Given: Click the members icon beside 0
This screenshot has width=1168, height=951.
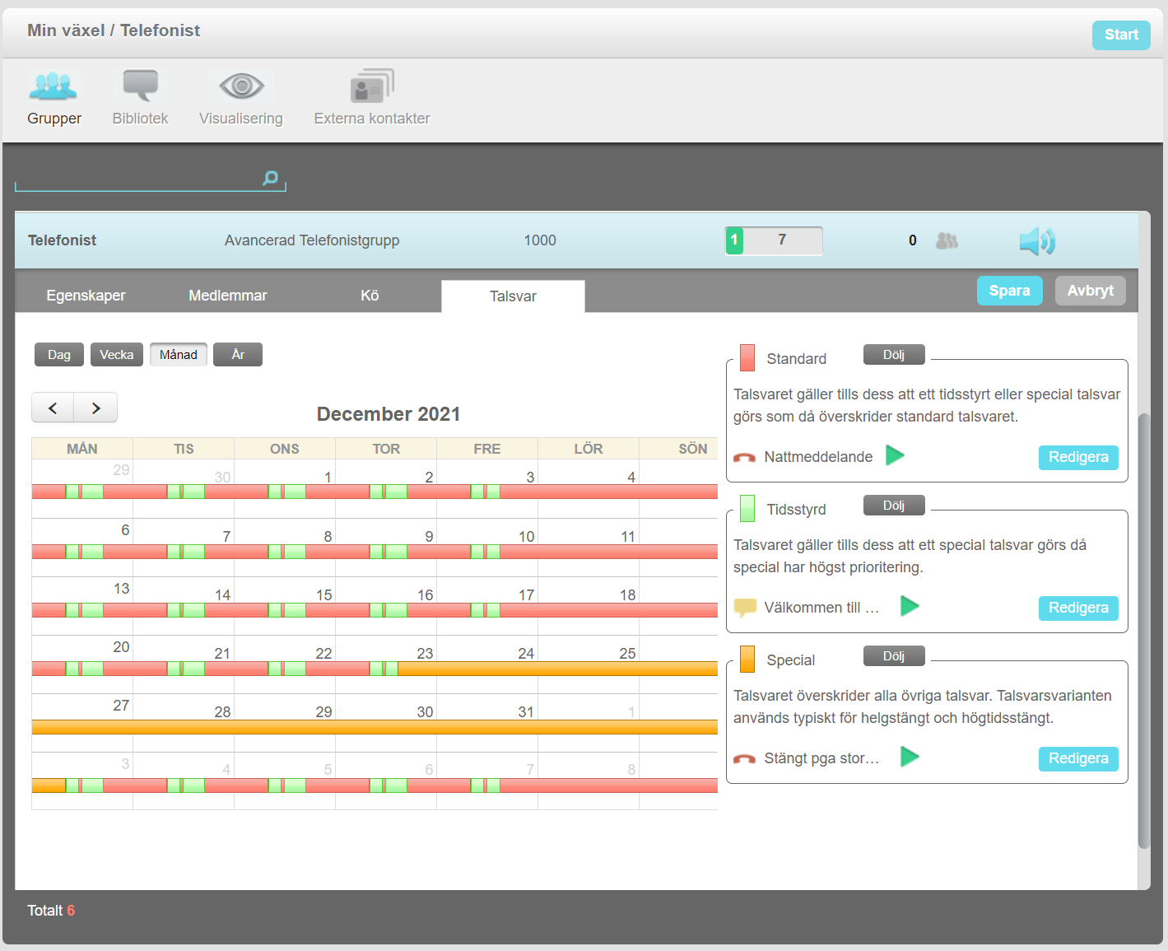Looking at the screenshot, I should tap(947, 240).
